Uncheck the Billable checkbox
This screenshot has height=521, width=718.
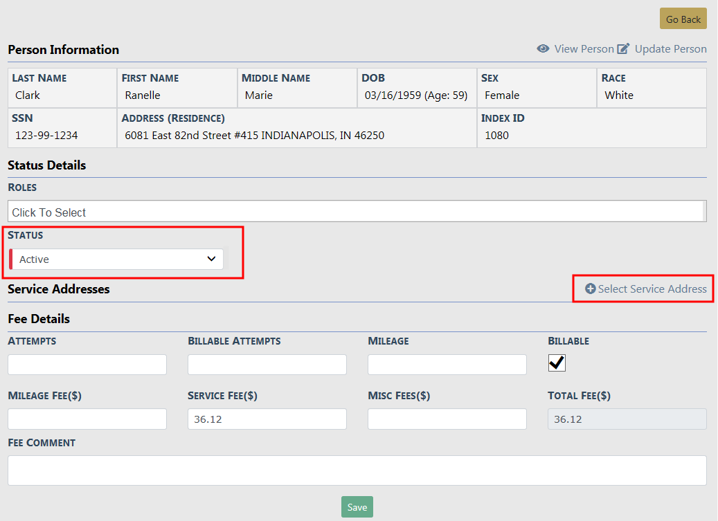[557, 363]
